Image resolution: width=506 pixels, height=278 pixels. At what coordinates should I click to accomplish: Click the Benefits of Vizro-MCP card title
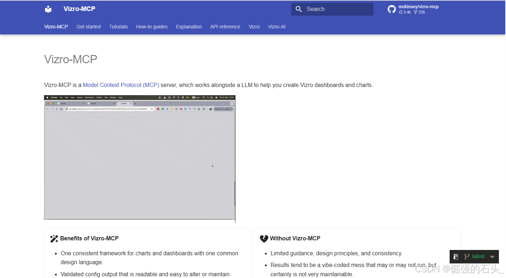[x=89, y=239]
